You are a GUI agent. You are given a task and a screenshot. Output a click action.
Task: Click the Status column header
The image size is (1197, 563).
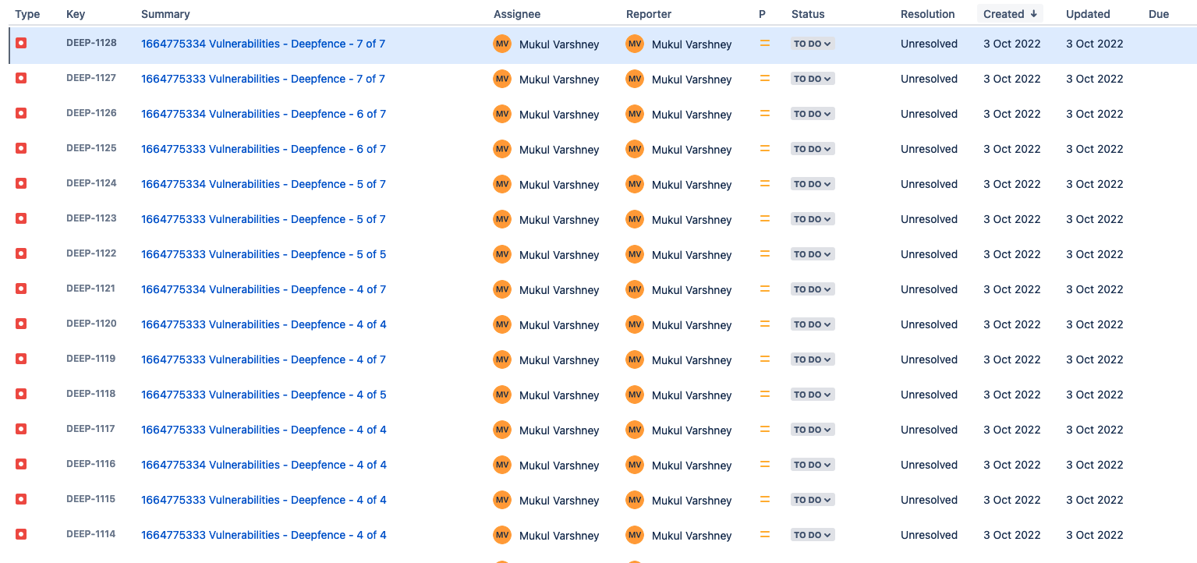(808, 13)
